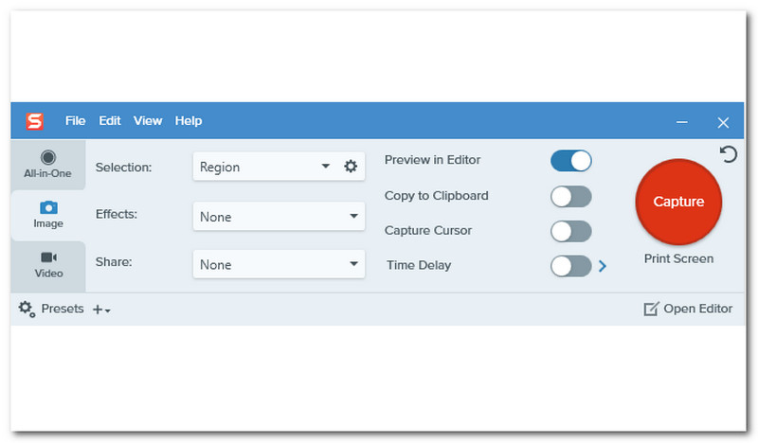Open the Share dropdown

point(279,265)
